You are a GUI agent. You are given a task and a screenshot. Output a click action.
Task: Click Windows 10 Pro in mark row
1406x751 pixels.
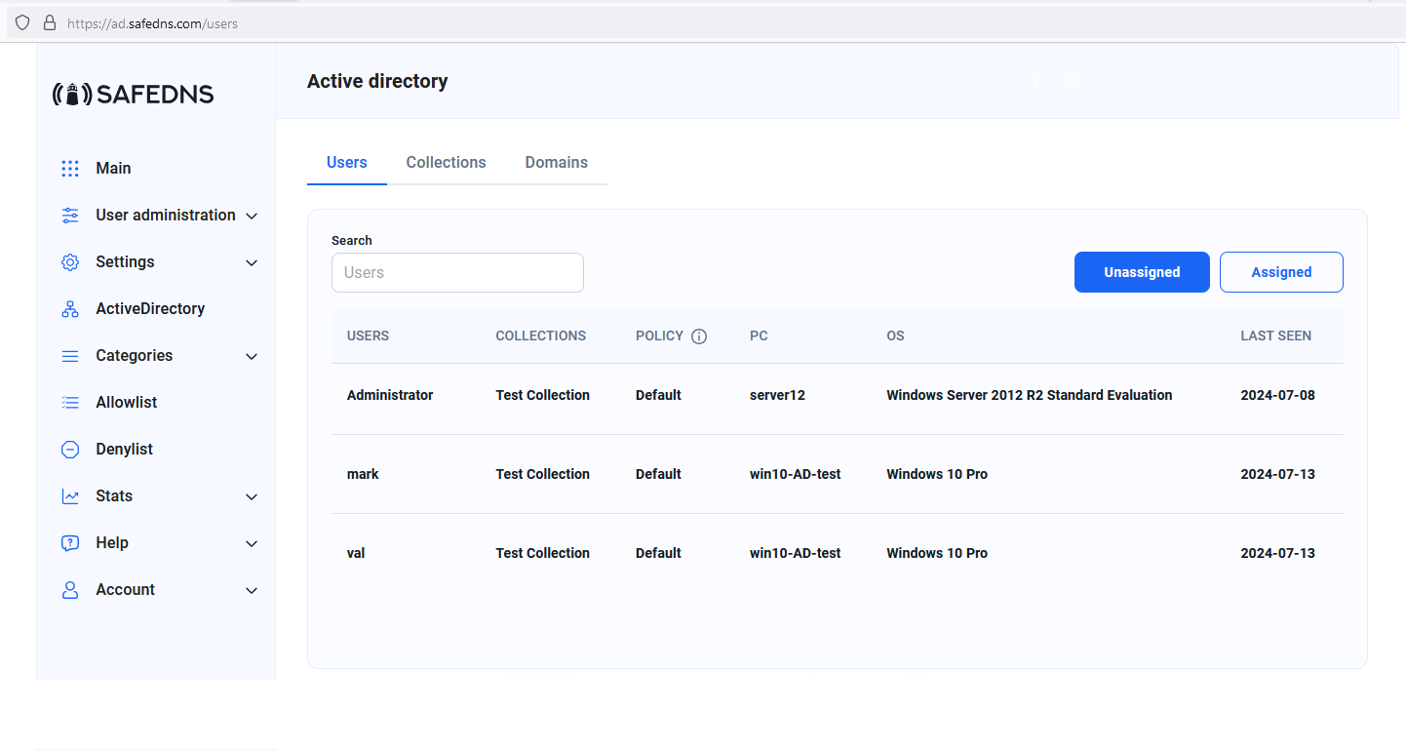(937, 474)
